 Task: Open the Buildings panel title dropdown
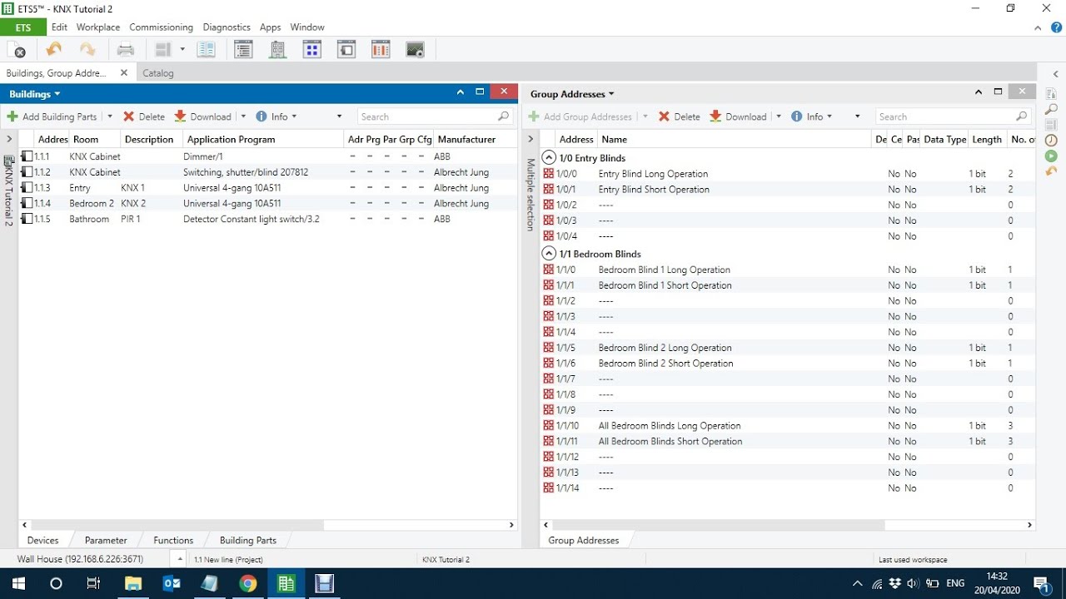tap(57, 95)
